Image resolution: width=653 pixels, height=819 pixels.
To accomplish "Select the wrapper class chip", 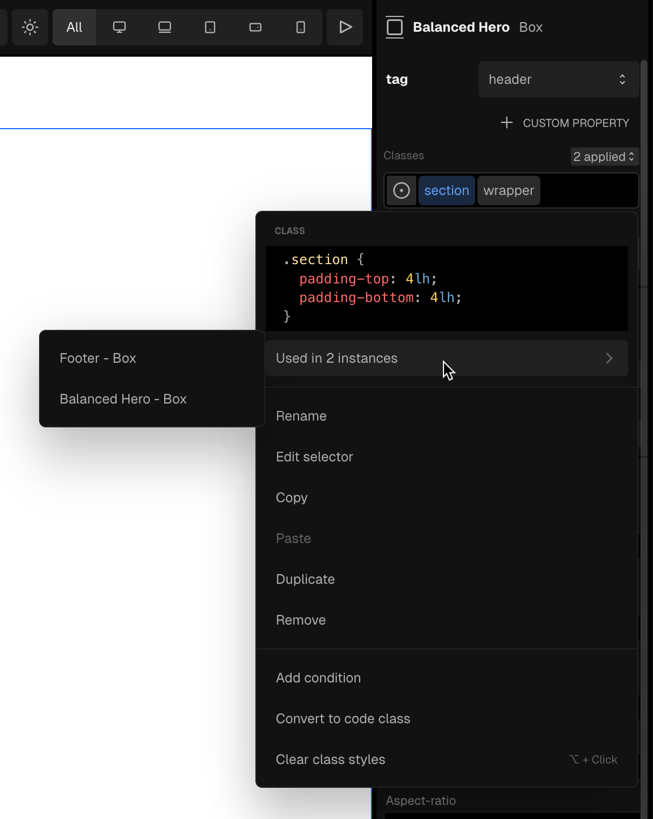I will pyautogui.click(x=509, y=190).
